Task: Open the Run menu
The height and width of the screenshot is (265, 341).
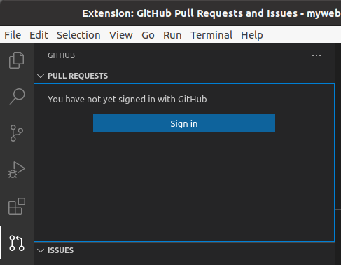Action: coord(172,35)
